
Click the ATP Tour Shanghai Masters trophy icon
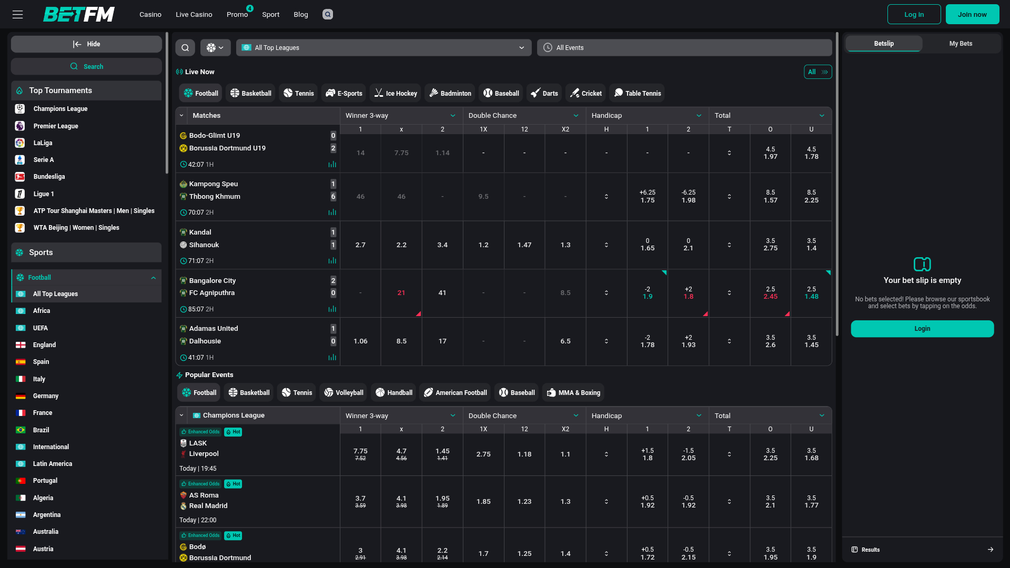tap(20, 211)
